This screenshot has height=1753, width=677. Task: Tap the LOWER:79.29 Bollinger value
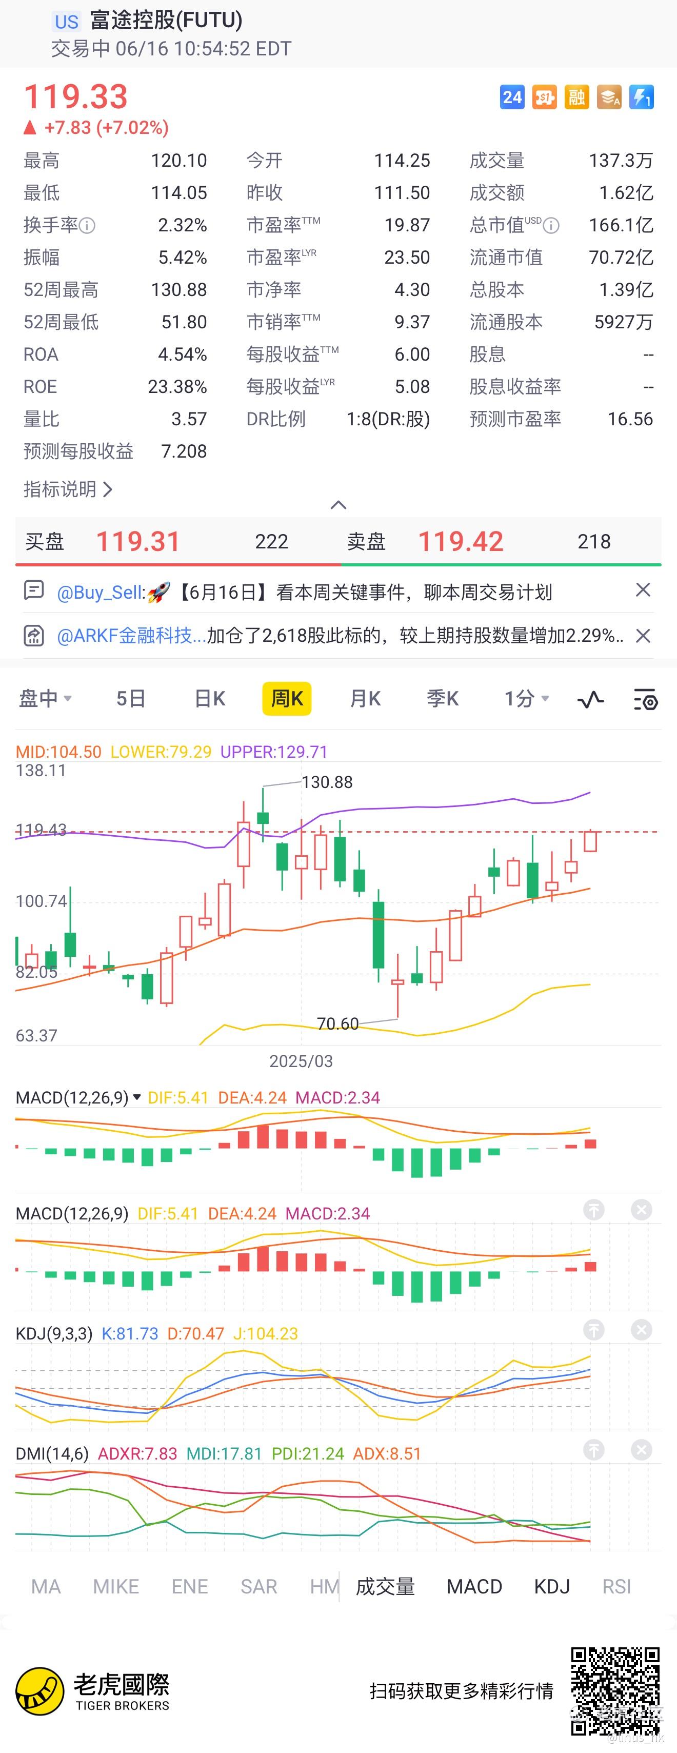tap(161, 751)
